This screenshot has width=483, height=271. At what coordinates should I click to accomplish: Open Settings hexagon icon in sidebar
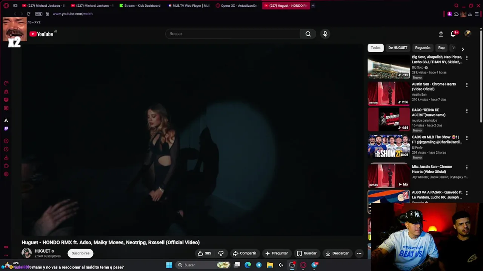pos(6,174)
